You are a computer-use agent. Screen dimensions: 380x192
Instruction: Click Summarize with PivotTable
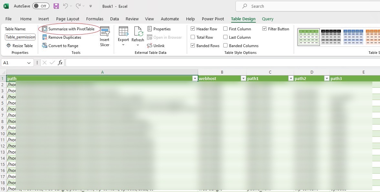(69, 29)
